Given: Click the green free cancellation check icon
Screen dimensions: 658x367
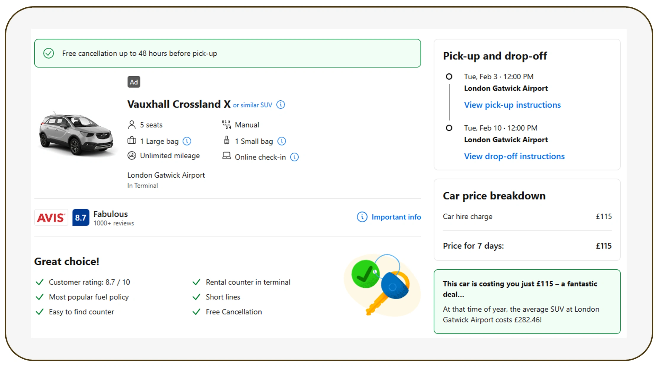Looking at the screenshot, I should click(49, 53).
